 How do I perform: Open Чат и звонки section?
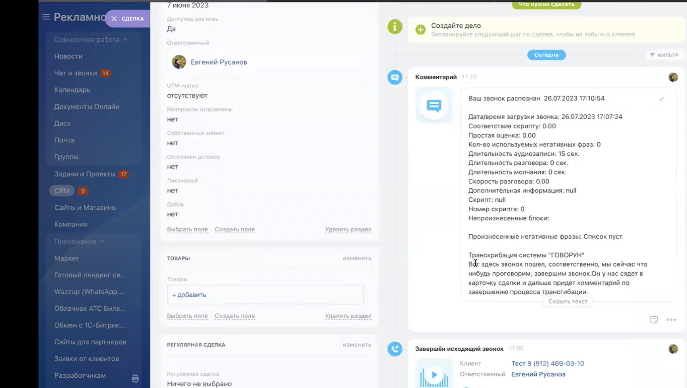click(x=75, y=73)
